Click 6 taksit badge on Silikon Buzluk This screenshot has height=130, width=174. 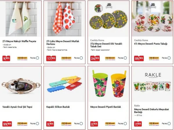pos(66,124)
